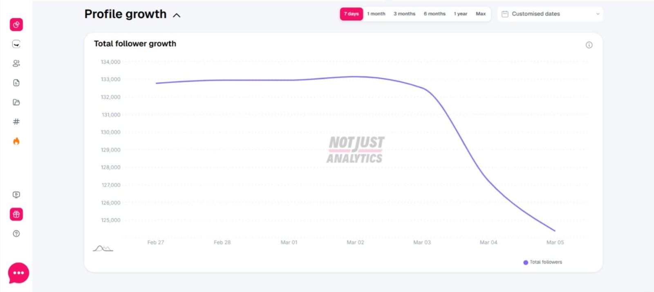Select the 3 months time range
Screen dimensions: 654x292
pos(404,14)
